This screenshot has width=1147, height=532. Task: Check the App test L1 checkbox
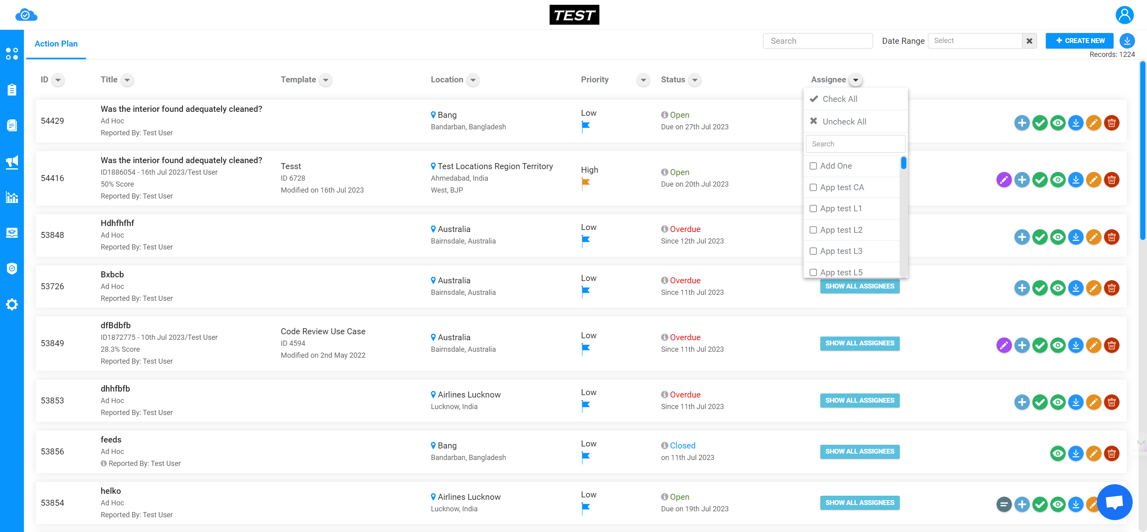(813, 208)
